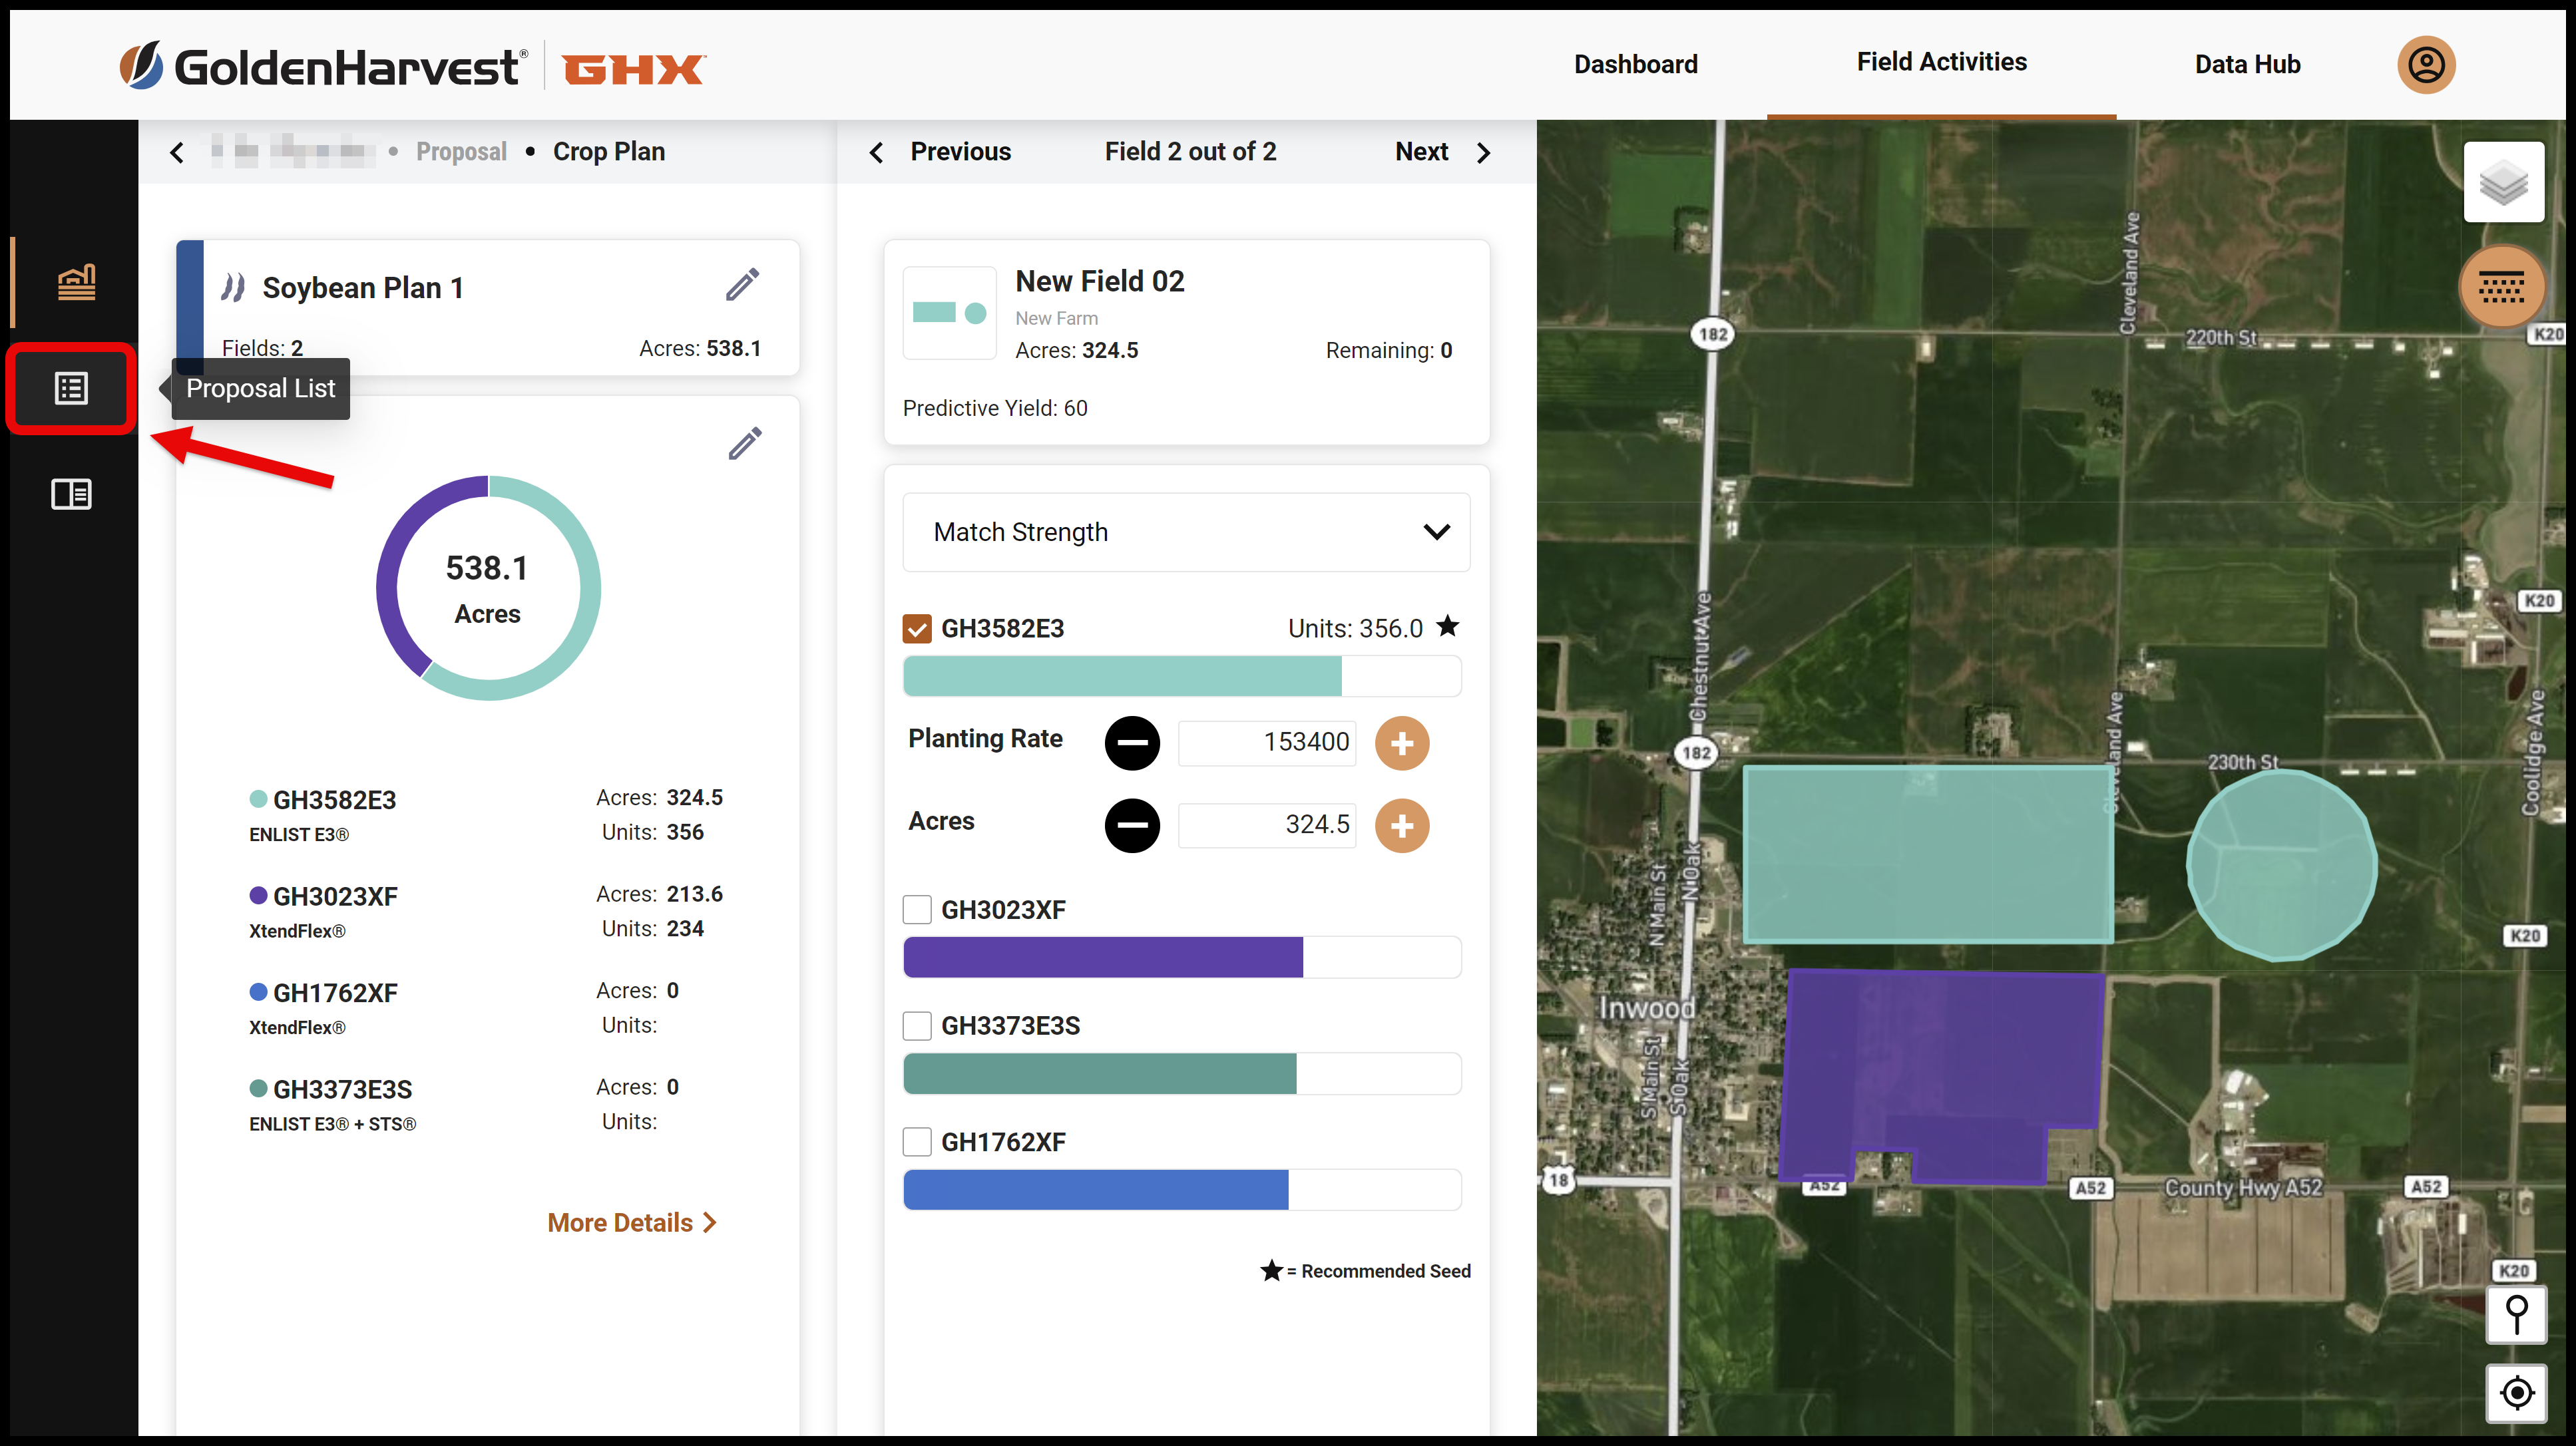Click the Crop Plan breadcrumb
Image resolution: width=2576 pixels, height=1446 pixels.
[609, 152]
